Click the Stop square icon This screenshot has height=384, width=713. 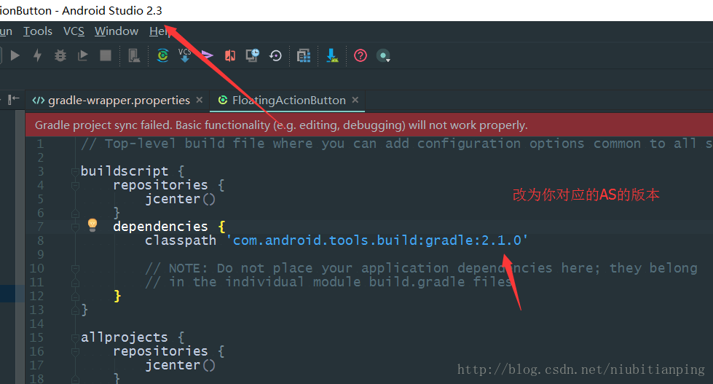pos(106,55)
